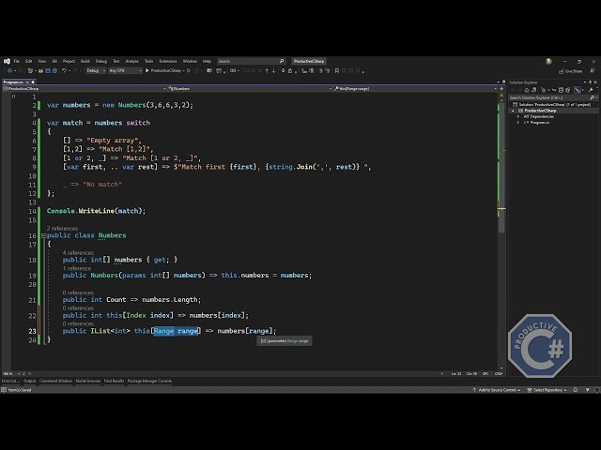Open the Numbers type navigation dropdown
The image size is (601, 450).
point(250,88)
